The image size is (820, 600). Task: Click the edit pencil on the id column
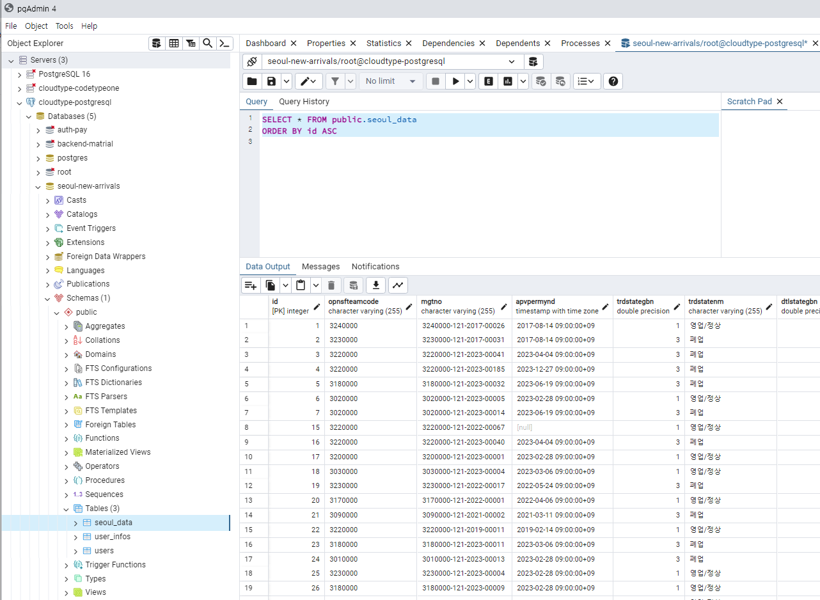[x=316, y=306]
